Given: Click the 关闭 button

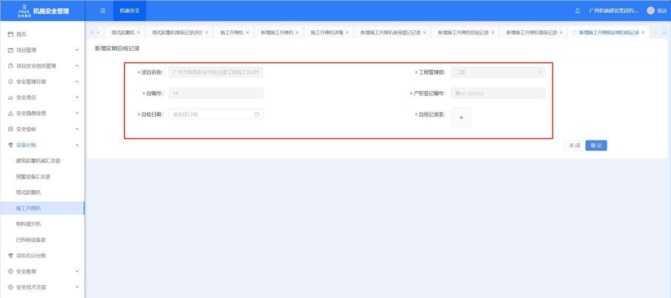Looking at the screenshot, I should point(574,145).
